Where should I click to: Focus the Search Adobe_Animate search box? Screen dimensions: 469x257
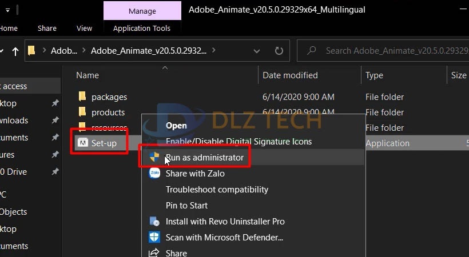383,50
